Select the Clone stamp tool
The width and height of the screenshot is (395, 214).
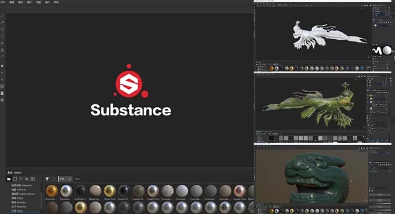(2, 50)
